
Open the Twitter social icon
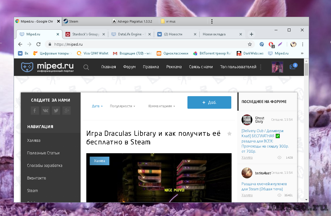(56, 111)
